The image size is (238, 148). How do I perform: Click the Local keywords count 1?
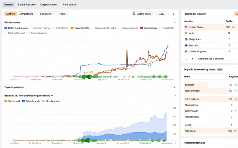231,125
